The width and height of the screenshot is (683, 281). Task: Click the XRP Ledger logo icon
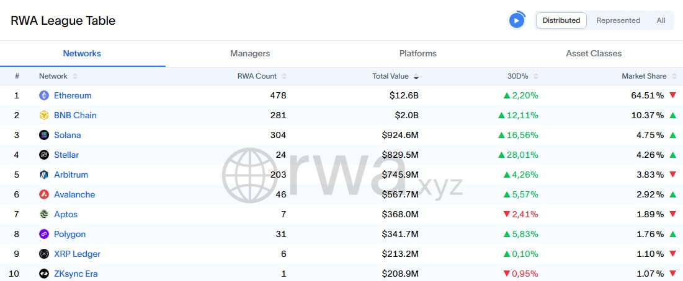(x=44, y=254)
